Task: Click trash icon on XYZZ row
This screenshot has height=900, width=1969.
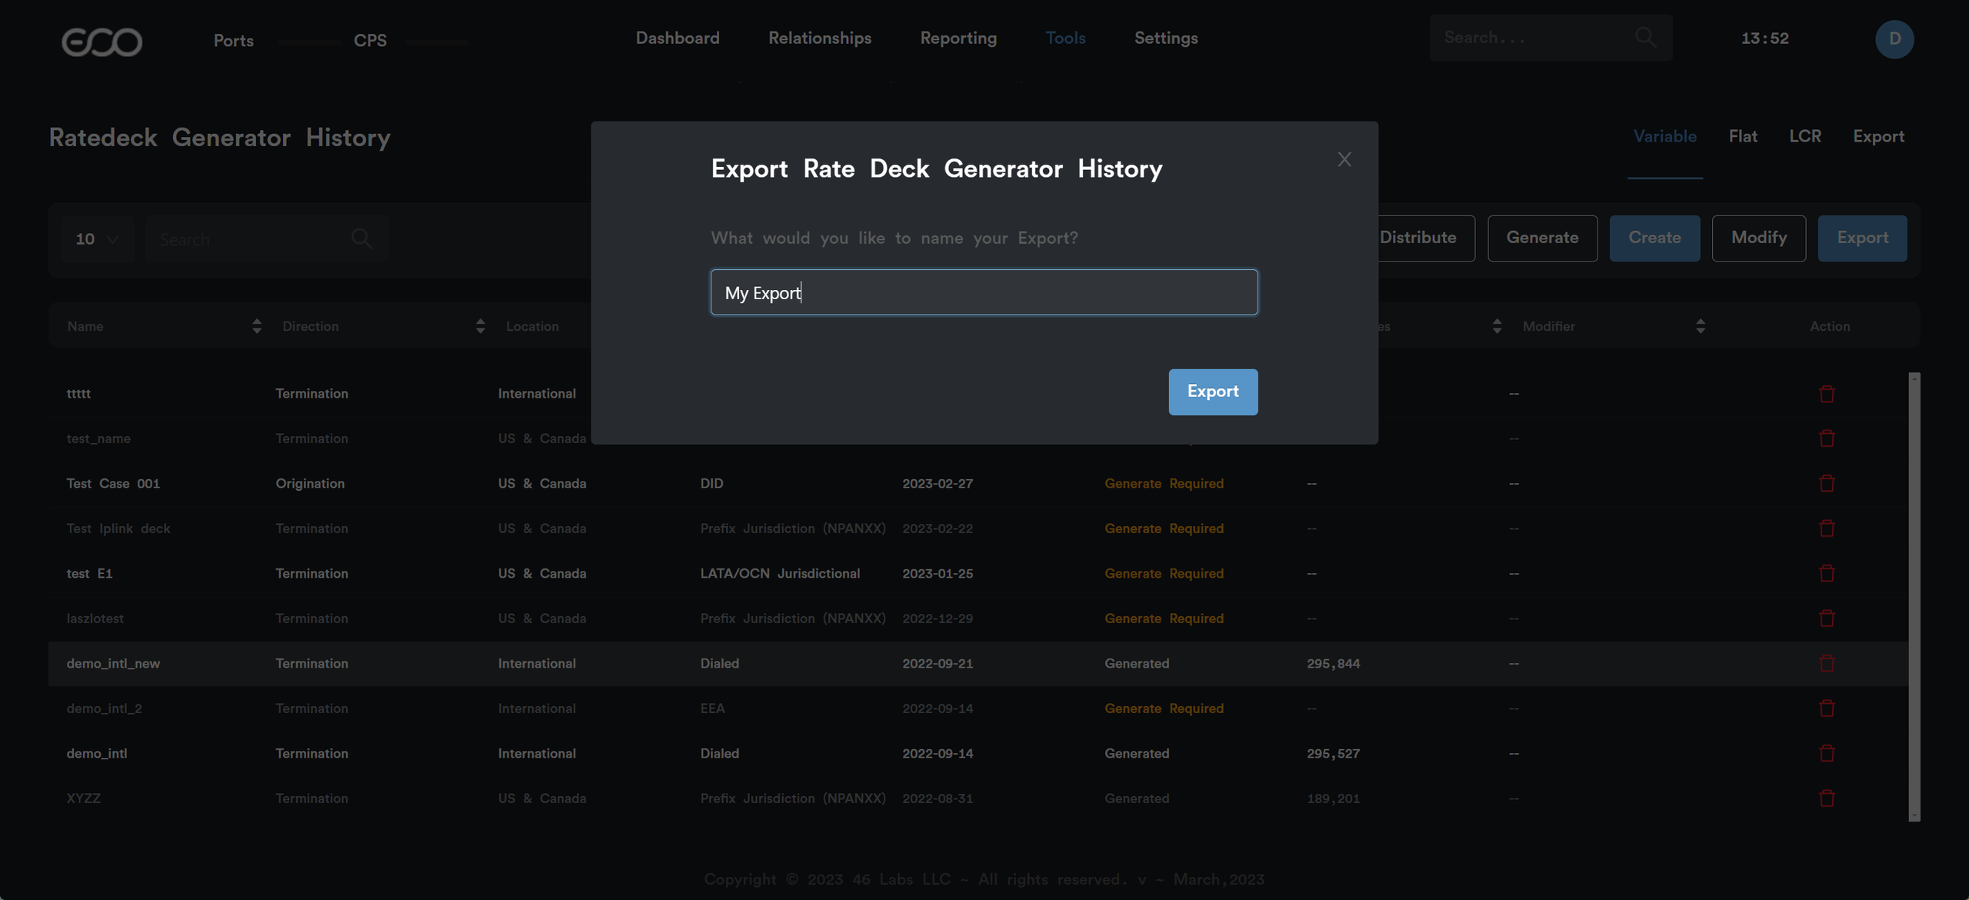Action: tap(1827, 798)
